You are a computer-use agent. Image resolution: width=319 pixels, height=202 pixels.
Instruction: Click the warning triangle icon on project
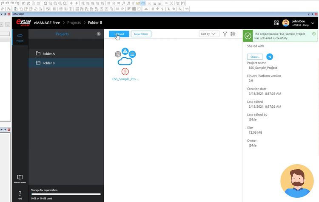point(125,51)
